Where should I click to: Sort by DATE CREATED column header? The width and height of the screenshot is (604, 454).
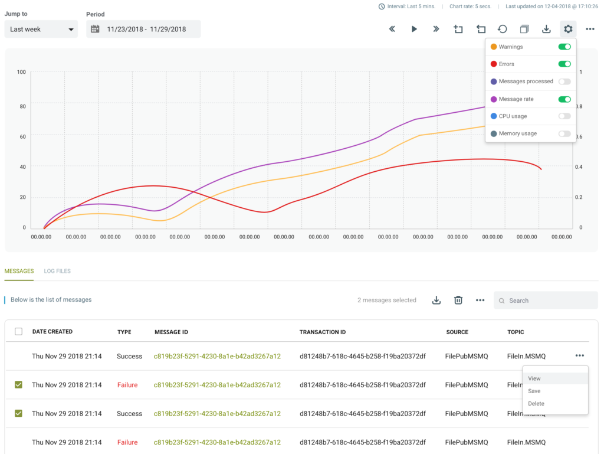tap(52, 331)
